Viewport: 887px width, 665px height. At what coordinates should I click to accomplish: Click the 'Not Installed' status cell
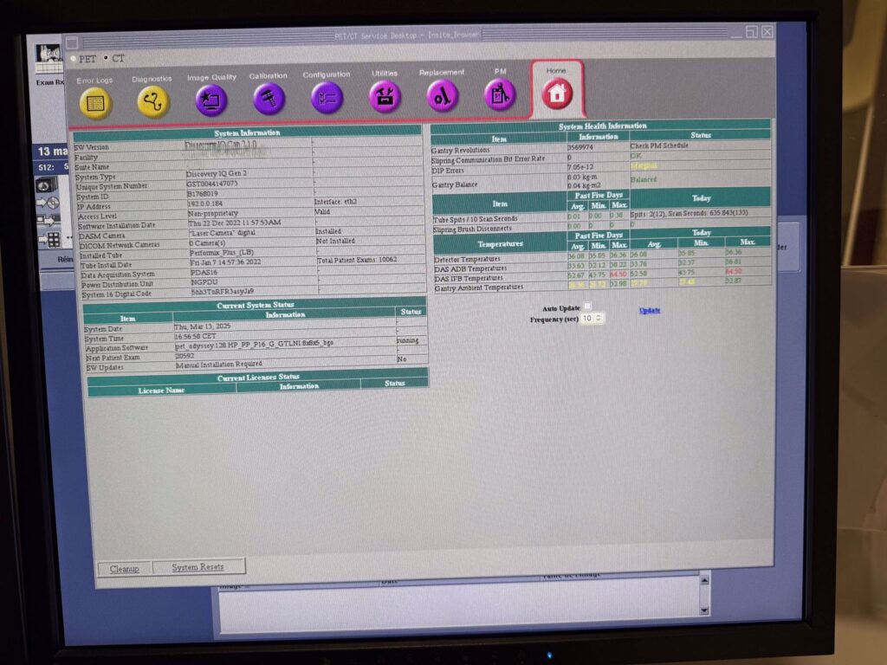[x=335, y=241]
